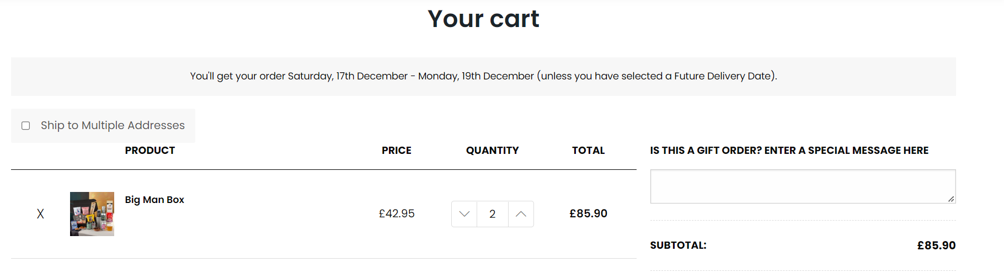
Task: Click the gift order special message label
Action: pos(789,151)
